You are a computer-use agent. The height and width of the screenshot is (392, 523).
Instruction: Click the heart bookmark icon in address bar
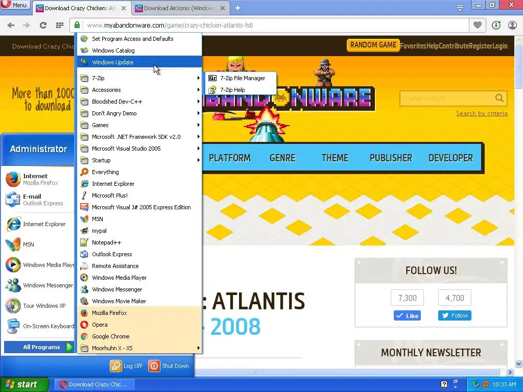tap(478, 25)
